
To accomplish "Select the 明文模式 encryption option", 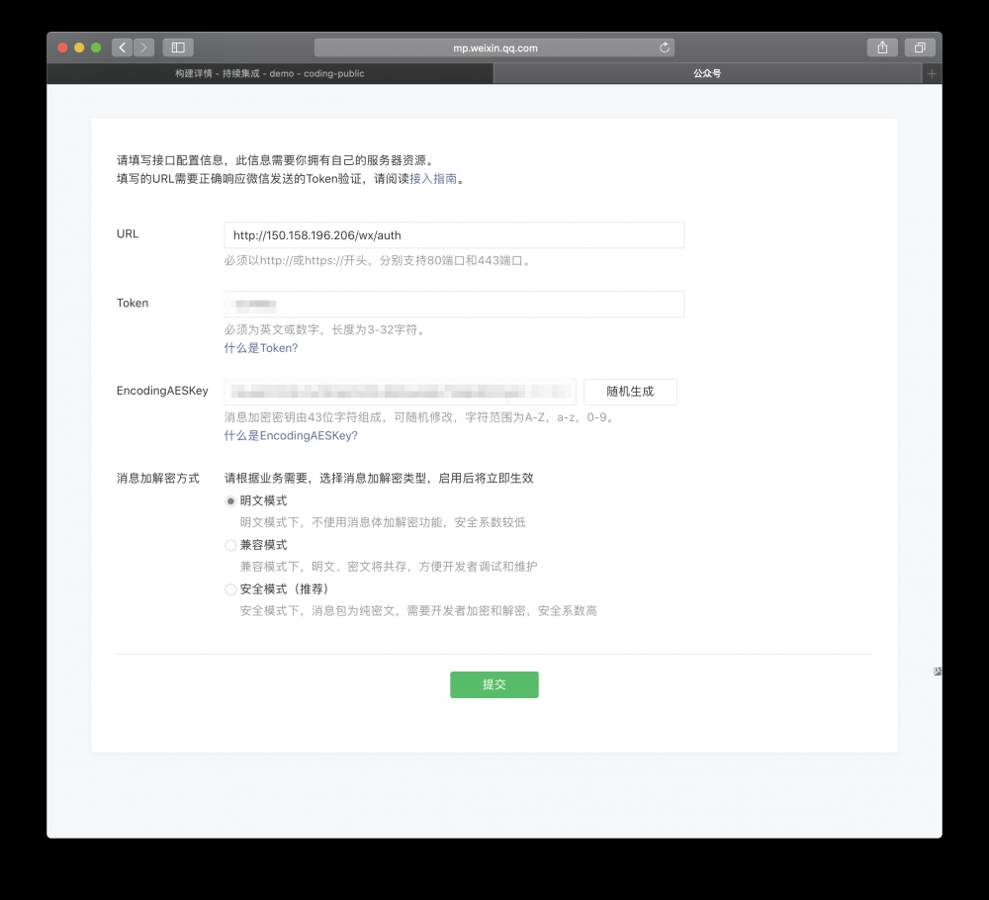I will [x=229, y=501].
